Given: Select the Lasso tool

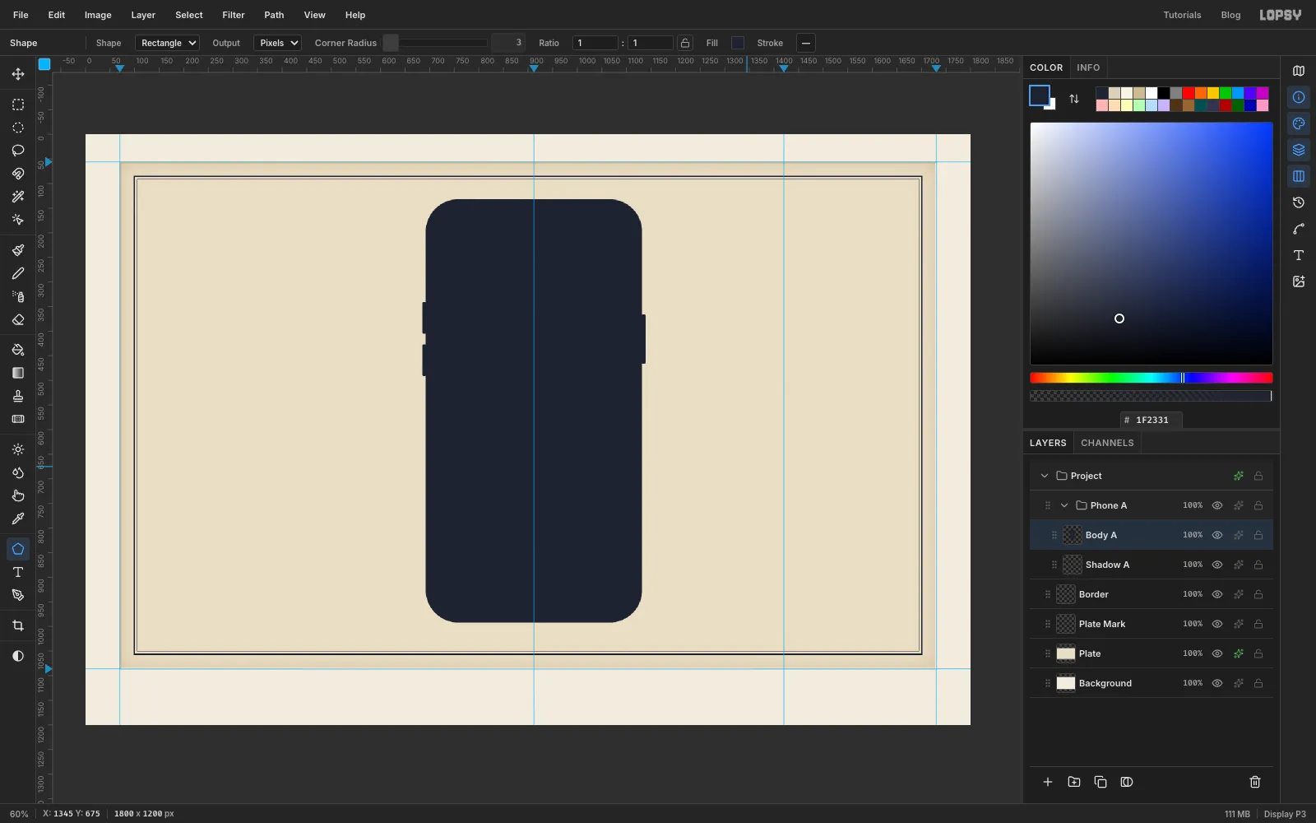Looking at the screenshot, I should click(x=18, y=151).
